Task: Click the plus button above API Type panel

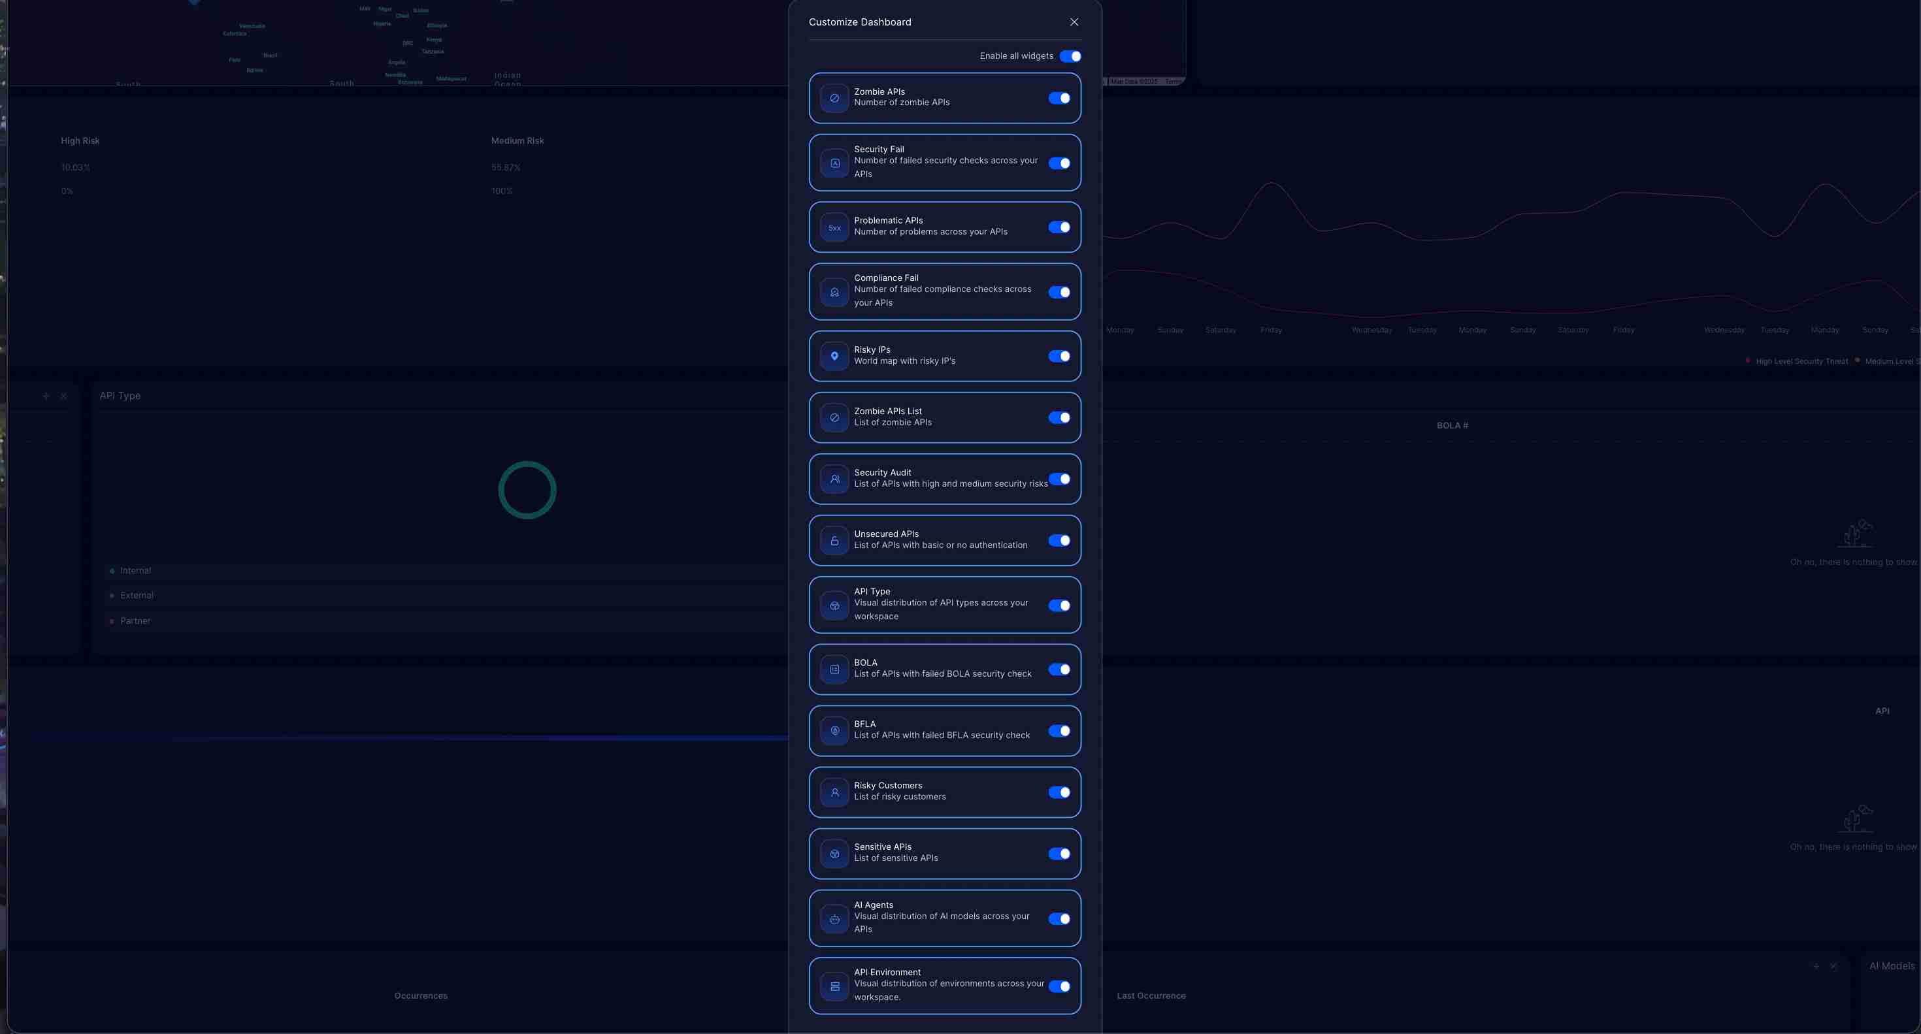Action: pyautogui.click(x=46, y=396)
